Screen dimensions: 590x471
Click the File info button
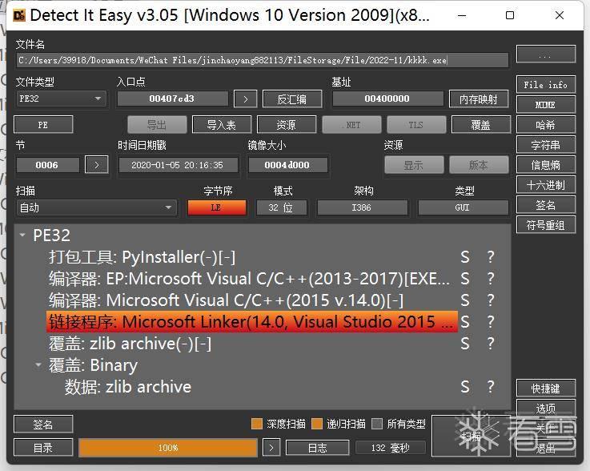pos(546,85)
